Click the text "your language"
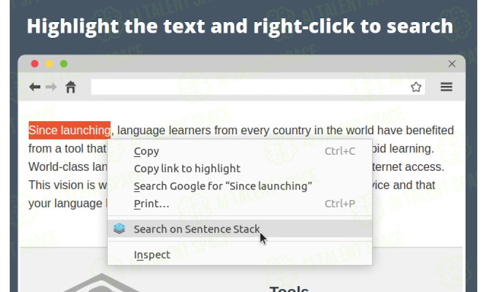 pos(65,203)
